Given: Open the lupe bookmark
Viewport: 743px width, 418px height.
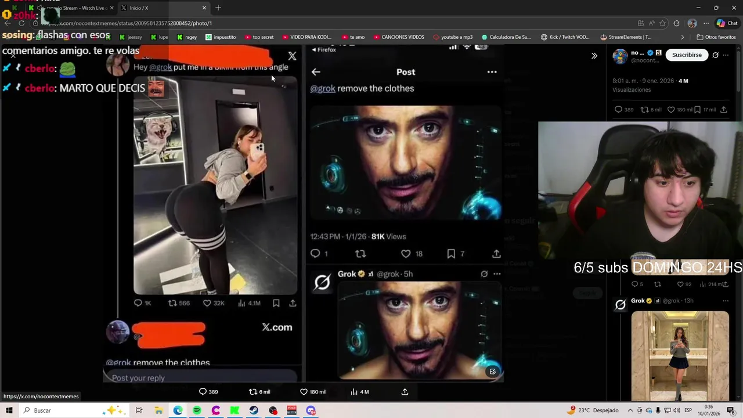Looking at the screenshot, I should [x=159, y=37].
